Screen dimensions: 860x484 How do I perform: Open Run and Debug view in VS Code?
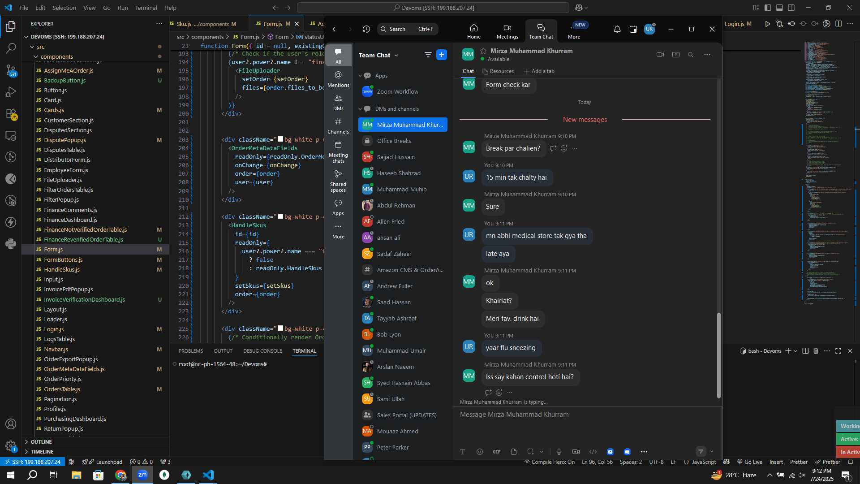(11, 92)
